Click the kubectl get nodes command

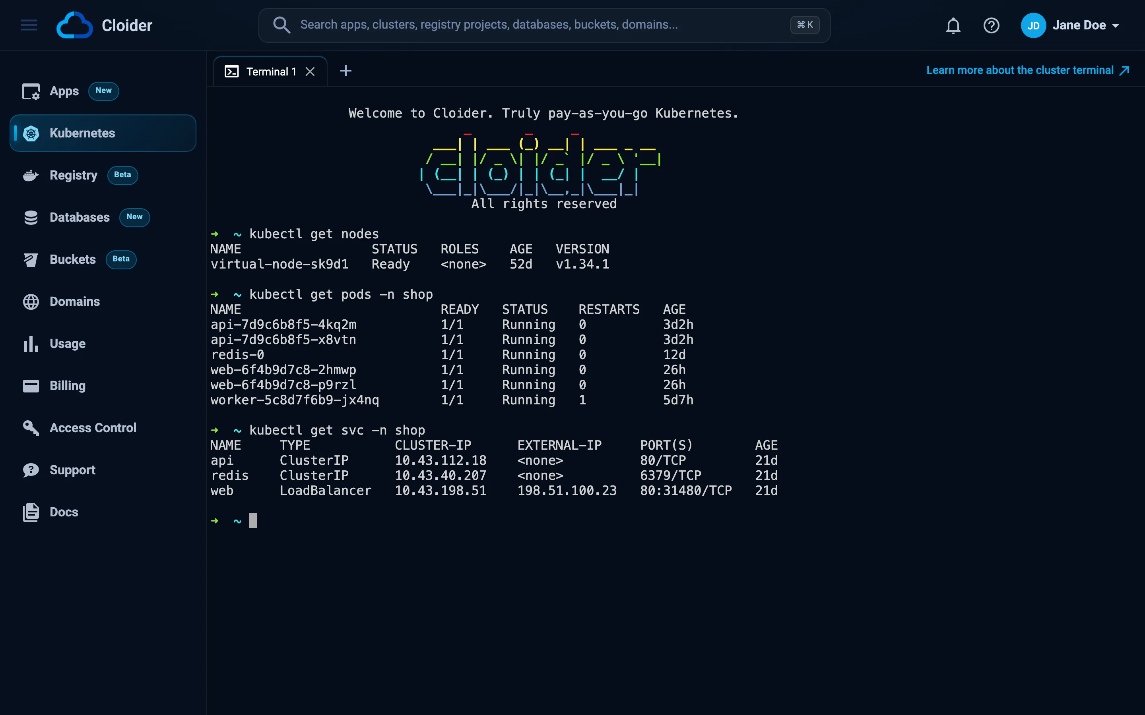click(314, 234)
